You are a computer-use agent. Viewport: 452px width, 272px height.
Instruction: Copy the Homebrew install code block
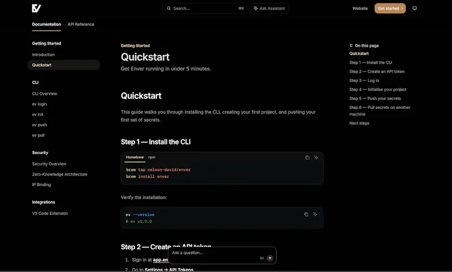307,157
